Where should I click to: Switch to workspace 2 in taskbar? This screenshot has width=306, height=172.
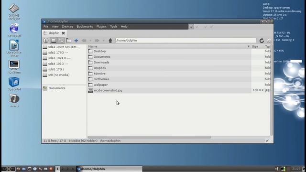63,169
